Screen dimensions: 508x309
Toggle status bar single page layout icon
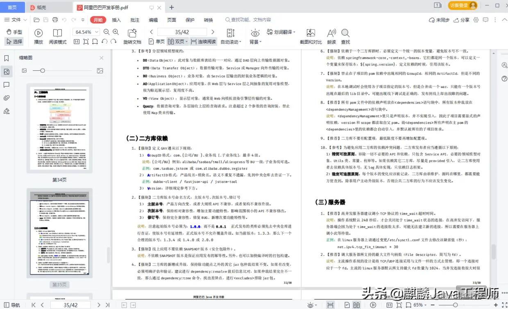coord(347,305)
